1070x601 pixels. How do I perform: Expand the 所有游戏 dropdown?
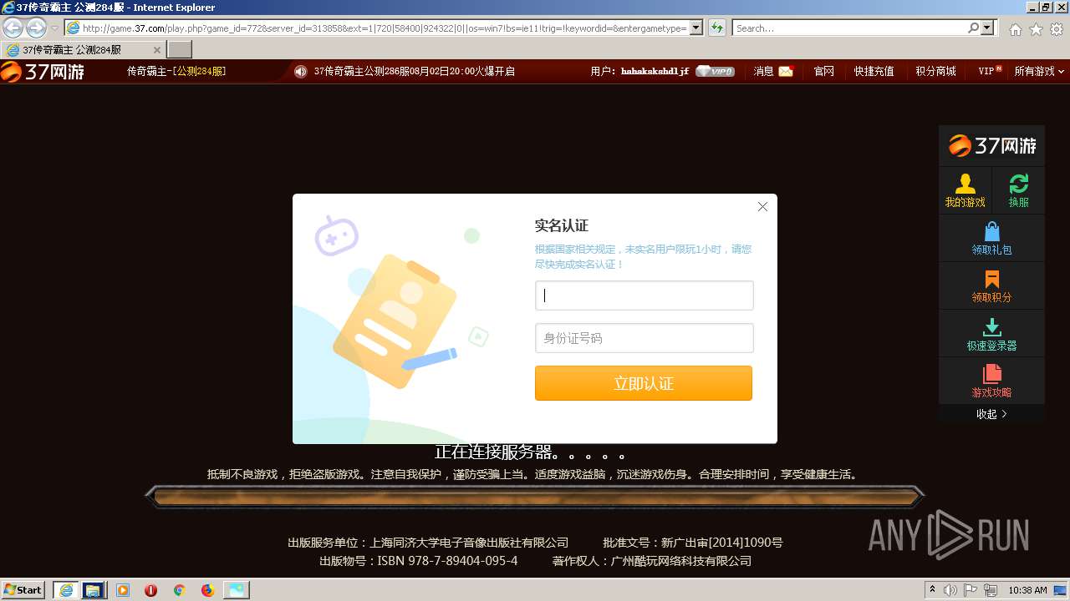pos(1039,72)
